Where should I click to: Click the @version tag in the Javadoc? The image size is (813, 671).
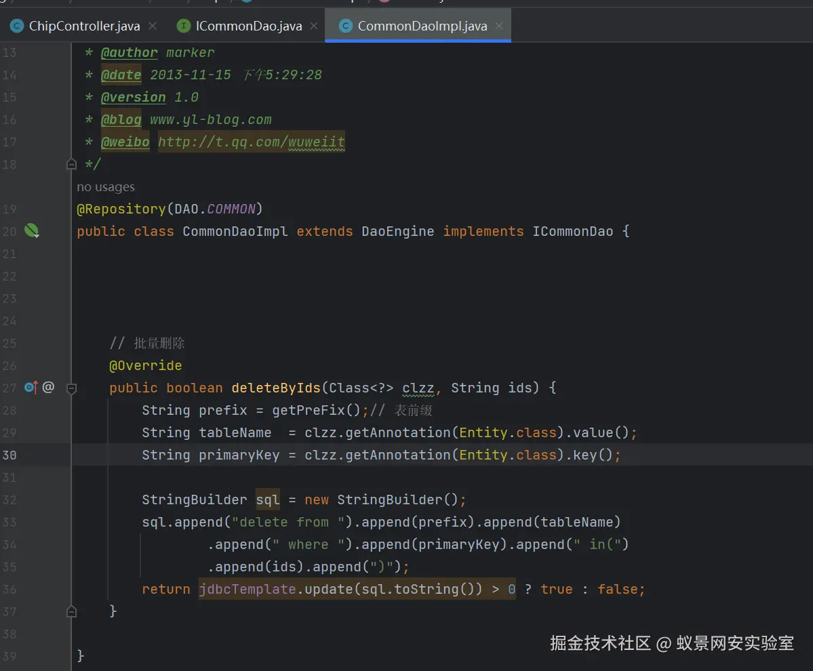click(134, 98)
